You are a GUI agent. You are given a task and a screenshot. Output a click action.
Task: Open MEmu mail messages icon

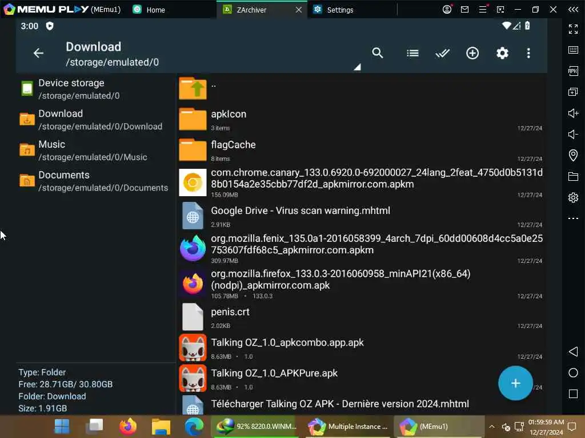coord(464,9)
